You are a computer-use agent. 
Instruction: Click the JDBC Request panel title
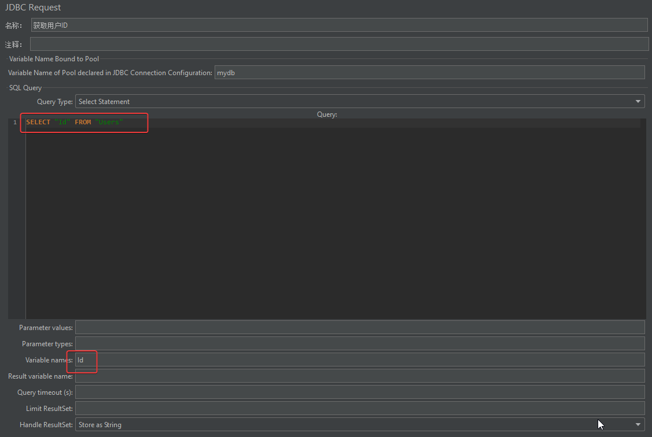pos(33,8)
